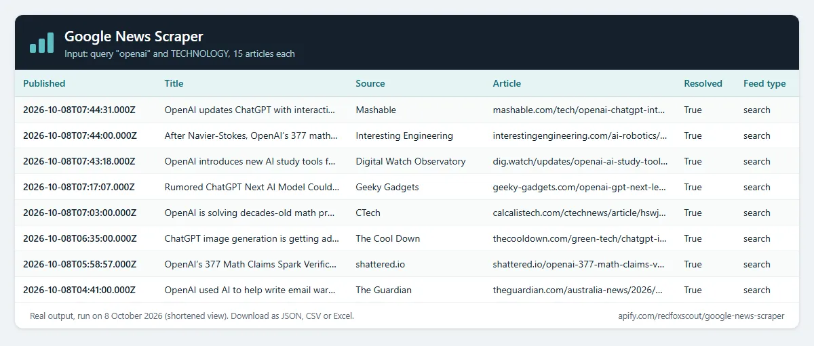Click timestamp 2026-10-08T06:35:00.000Z
This screenshot has width=814, height=346.
(80, 238)
